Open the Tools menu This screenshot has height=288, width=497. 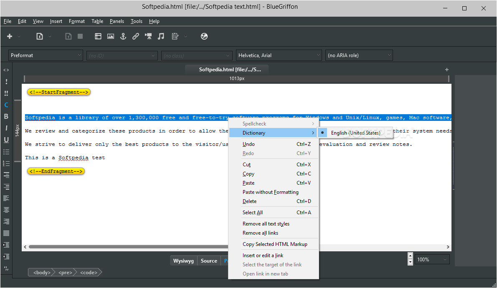pos(137,21)
